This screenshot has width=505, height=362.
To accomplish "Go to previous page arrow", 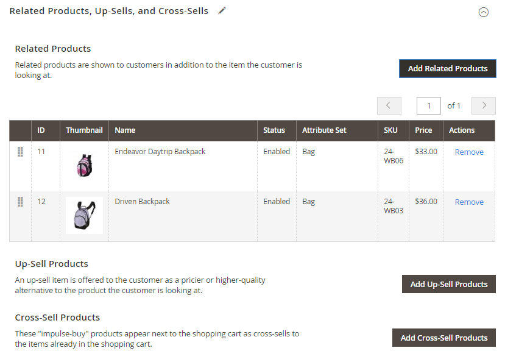I will [389, 105].
